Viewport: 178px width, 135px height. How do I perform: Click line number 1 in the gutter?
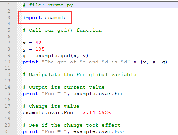point(9,5)
